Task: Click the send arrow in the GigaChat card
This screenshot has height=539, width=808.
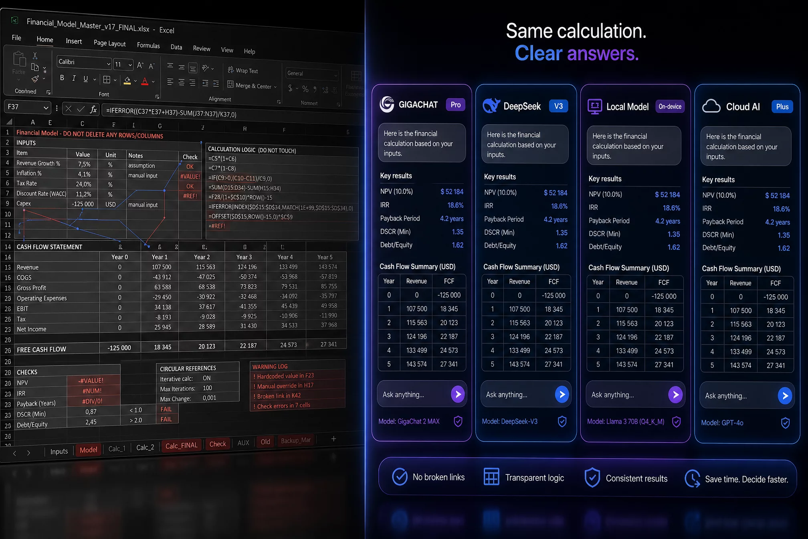Action: point(458,394)
